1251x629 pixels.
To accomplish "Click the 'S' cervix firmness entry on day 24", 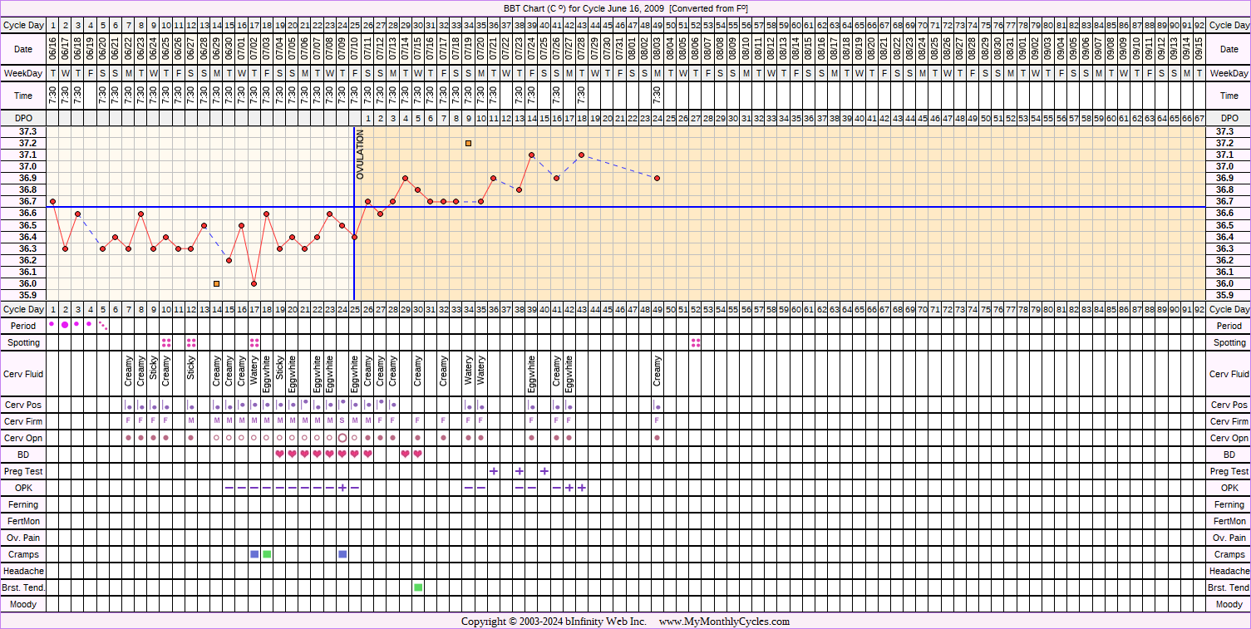I will point(342,421).
